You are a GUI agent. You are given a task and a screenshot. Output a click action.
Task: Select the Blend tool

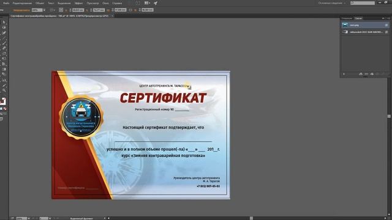point(4,75)
